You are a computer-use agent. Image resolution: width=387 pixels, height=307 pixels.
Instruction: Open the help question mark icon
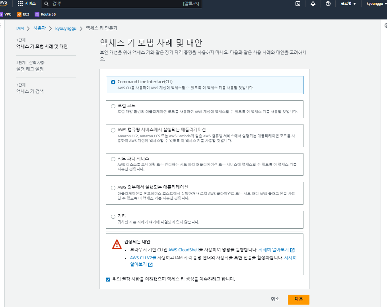(x=328, y=4)
